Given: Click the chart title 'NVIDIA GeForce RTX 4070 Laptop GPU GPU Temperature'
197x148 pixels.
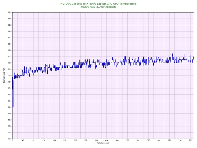Looking at the screenshot, I should click(x=98, y=4).
